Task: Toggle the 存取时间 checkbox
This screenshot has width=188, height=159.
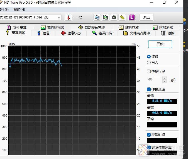Action: click(149, 135)
